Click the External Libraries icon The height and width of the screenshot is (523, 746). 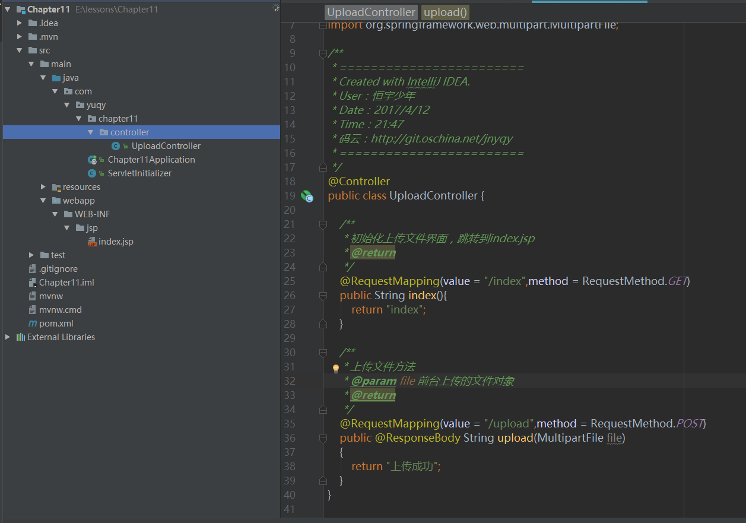21,337
